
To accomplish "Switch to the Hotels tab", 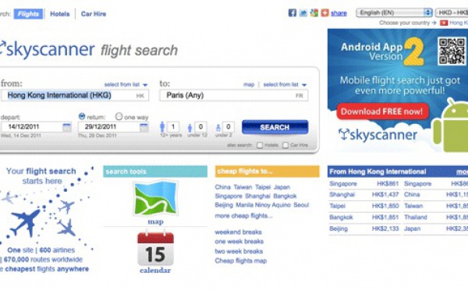I will pyautogui.click(x=60, y=14).
